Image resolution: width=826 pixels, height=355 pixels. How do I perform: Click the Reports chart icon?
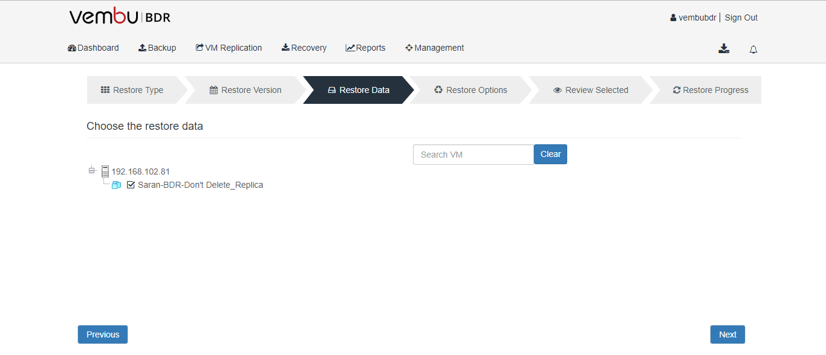click(x=350, y=48)
